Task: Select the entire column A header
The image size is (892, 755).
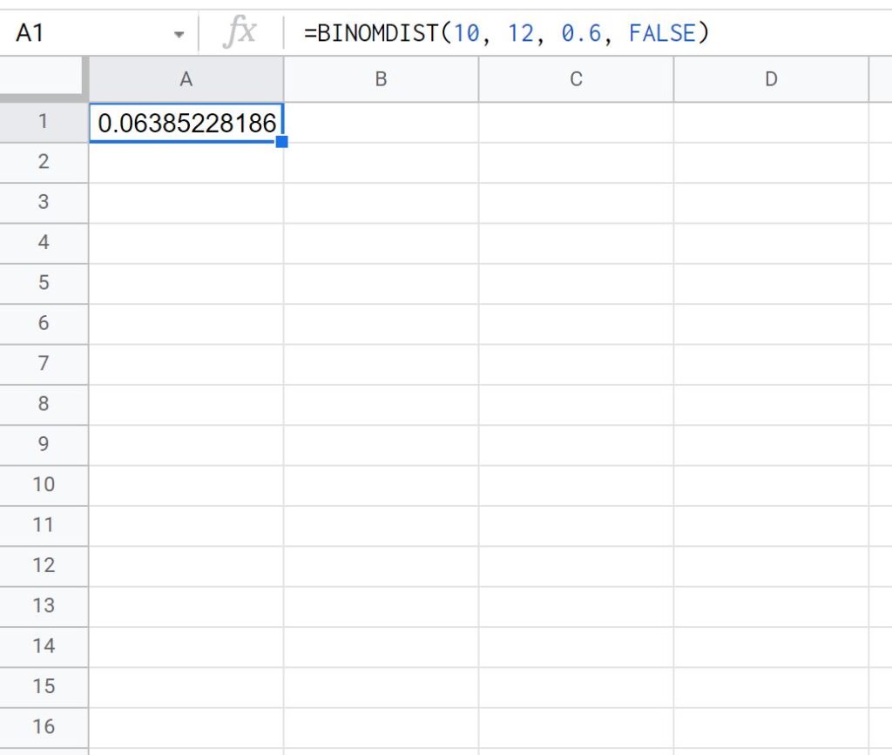Action: coord(186,79)
